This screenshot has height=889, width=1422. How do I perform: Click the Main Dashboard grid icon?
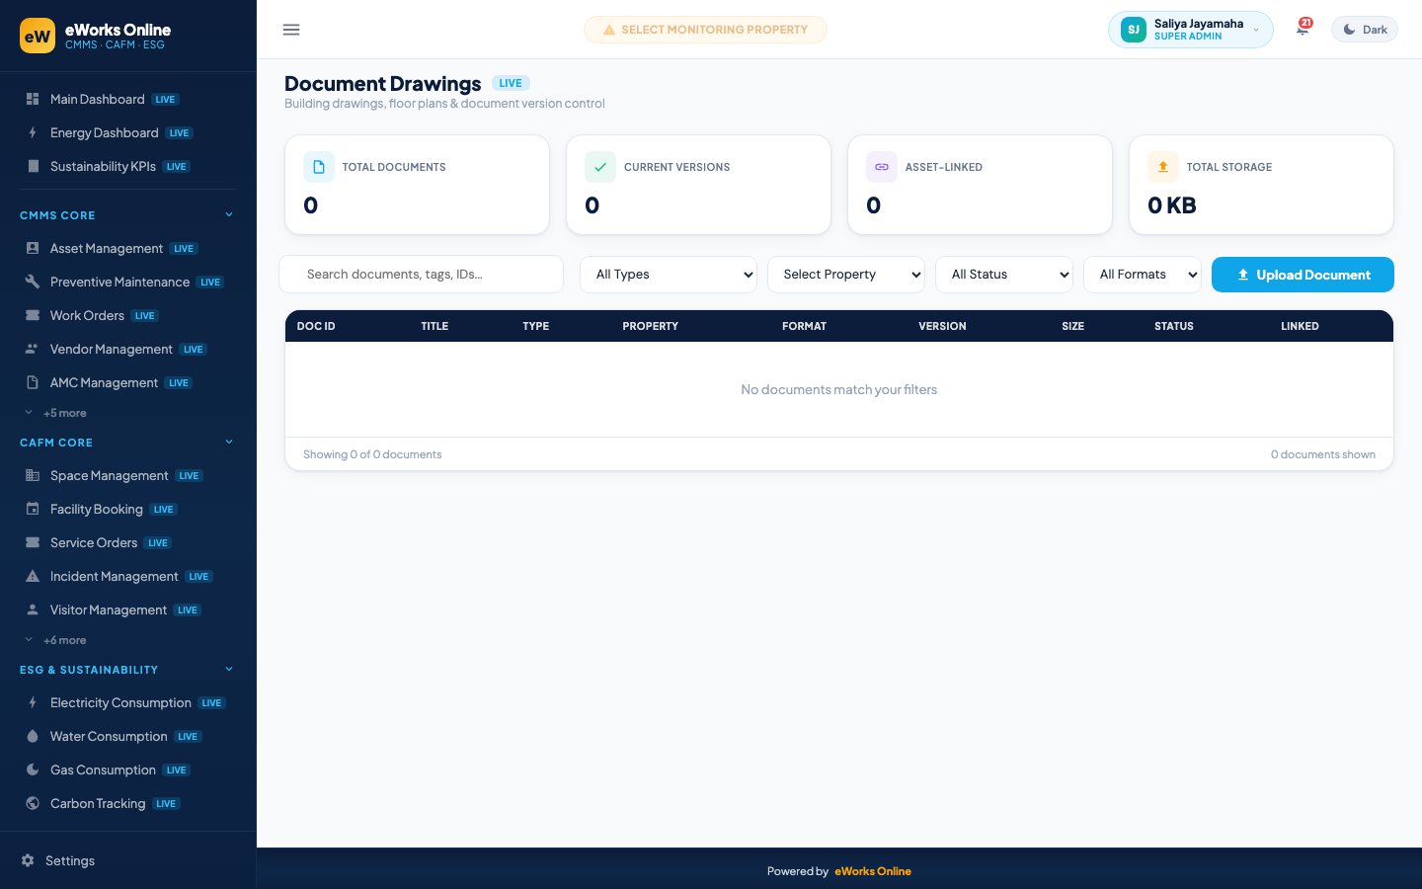(33, 99)
